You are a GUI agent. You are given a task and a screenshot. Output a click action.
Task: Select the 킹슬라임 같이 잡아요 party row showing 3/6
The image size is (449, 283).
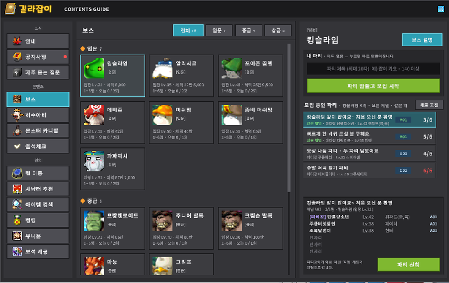tap(369, 119)
